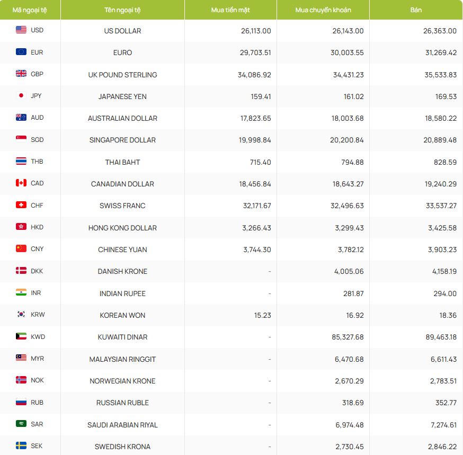This screenshot has width=463, height=455.
Task: Click the Swiss flag icon for CHF
Action: [21, 205]
